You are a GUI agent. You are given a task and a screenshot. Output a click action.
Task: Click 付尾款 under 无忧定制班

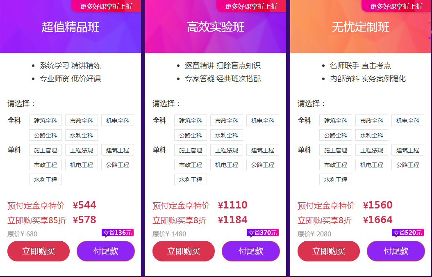point(396,252)
